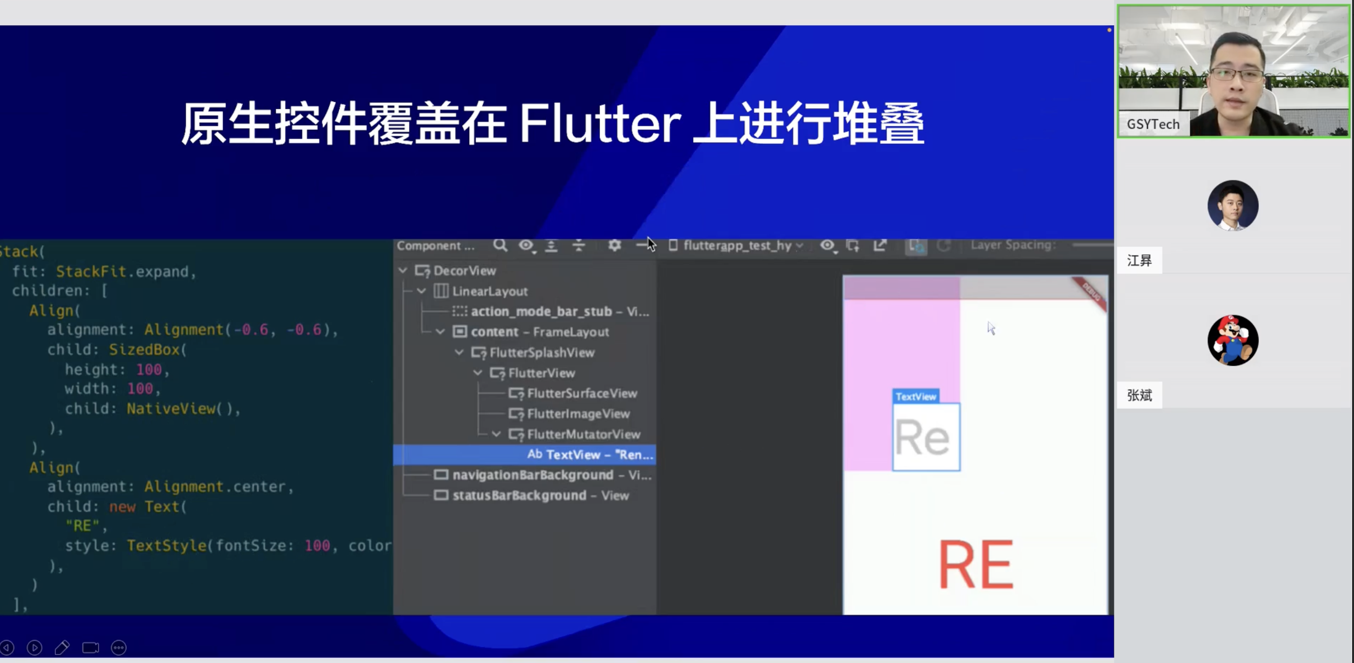Click the load overlay icon
The height and width of the screenshot is (663, 1354).
point(852,246)
